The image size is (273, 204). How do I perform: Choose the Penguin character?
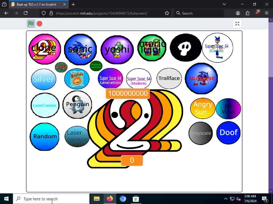(x=77, y=105)
